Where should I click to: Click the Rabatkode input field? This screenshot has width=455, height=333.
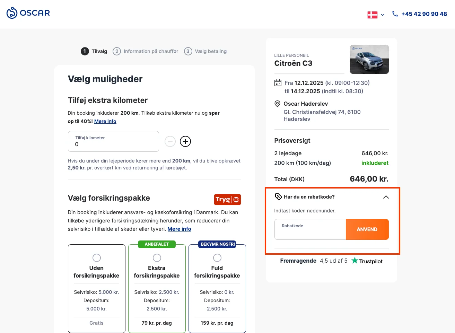(x=310, y=229)
